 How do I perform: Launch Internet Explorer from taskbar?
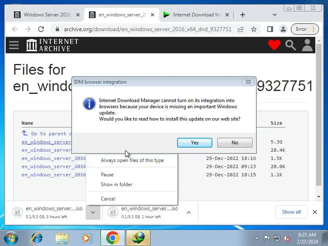point(37,238)
